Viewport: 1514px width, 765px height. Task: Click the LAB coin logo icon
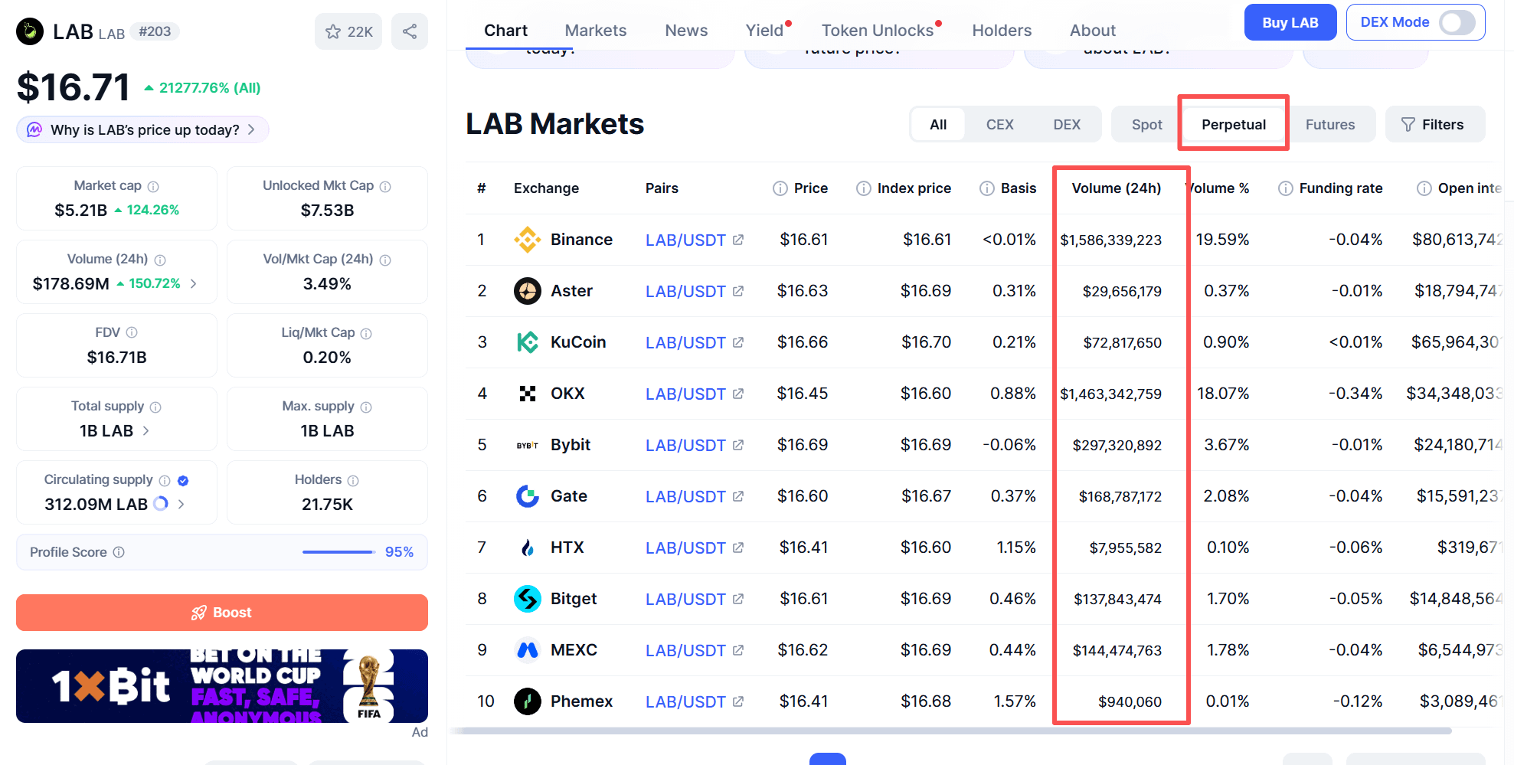(30, 31)
